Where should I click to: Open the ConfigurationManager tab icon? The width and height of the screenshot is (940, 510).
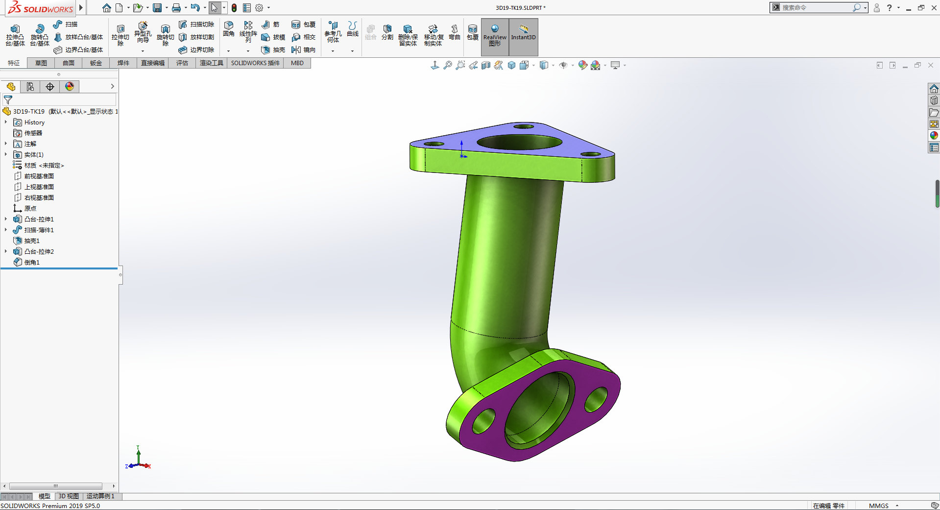click(50, 87)
